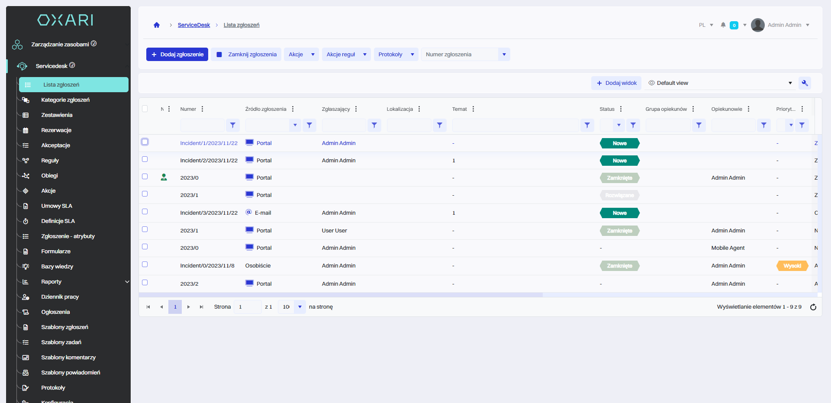Apply filter icon for Numer column
The image size is (831, 403).
click(232, 125)
